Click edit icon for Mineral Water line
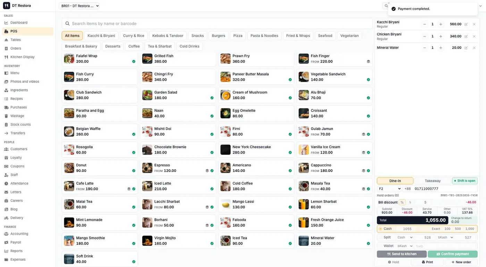486x267 pixels. tap(466, 48)
